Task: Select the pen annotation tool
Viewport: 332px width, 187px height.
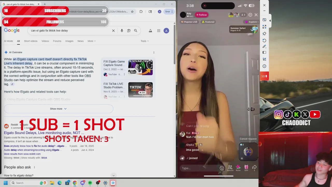Action: (x=264, y=46)
